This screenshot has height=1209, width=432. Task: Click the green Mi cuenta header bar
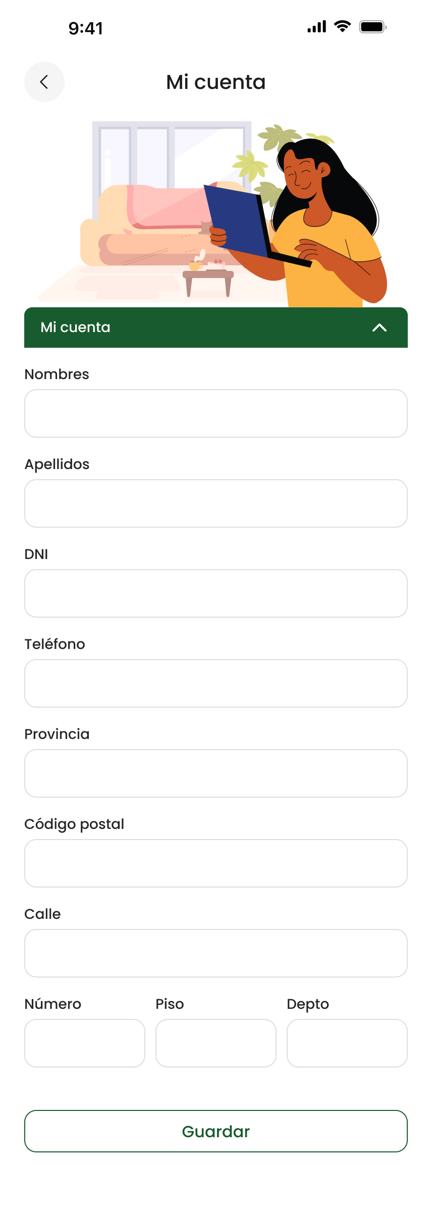[x=202, y=328]
